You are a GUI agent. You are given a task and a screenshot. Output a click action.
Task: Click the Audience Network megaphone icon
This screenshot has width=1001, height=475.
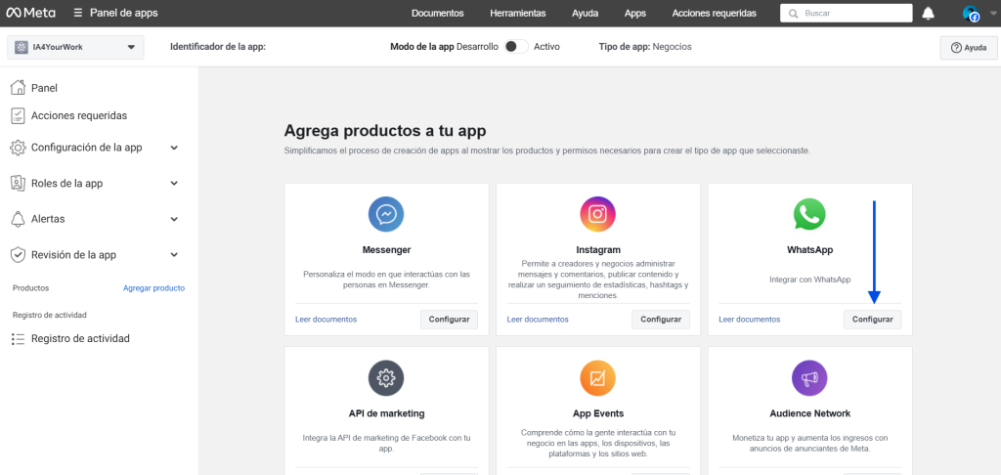point(809,378)
